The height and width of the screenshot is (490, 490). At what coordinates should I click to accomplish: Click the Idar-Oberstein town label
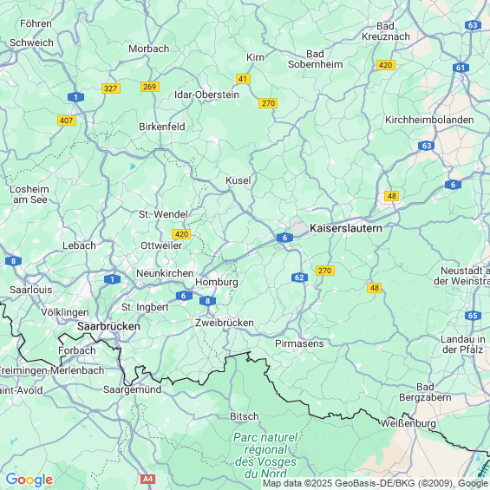[x=206, y=95]
